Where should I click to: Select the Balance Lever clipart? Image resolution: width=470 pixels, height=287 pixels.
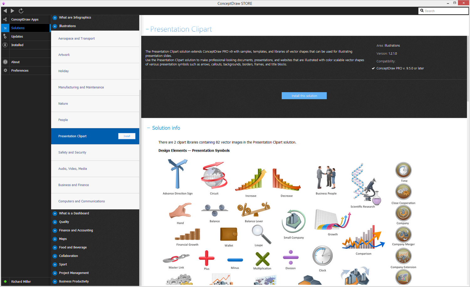254,210
